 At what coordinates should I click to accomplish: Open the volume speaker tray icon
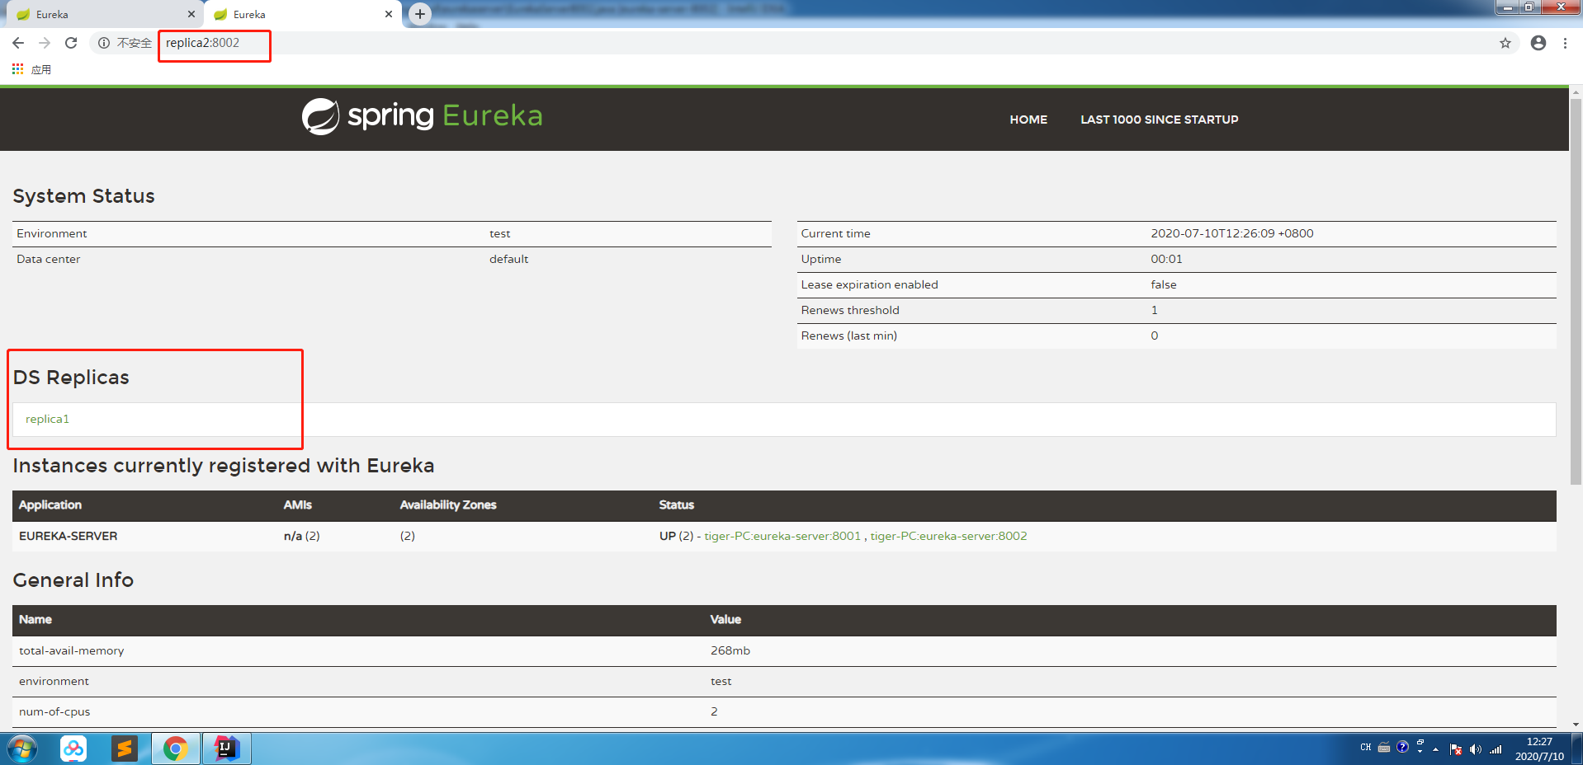point(1476,749)
